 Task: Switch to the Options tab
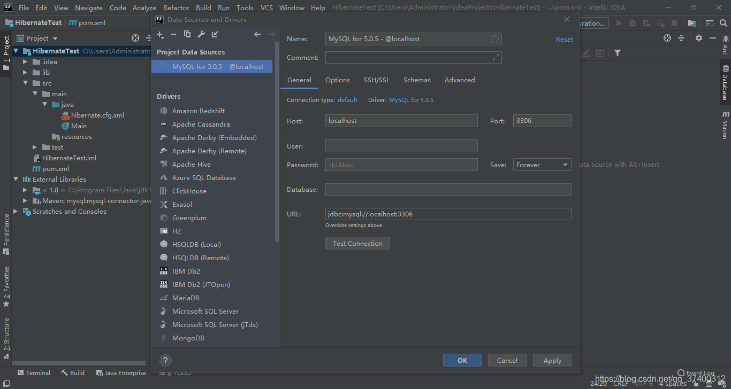(x=338, y=80)
